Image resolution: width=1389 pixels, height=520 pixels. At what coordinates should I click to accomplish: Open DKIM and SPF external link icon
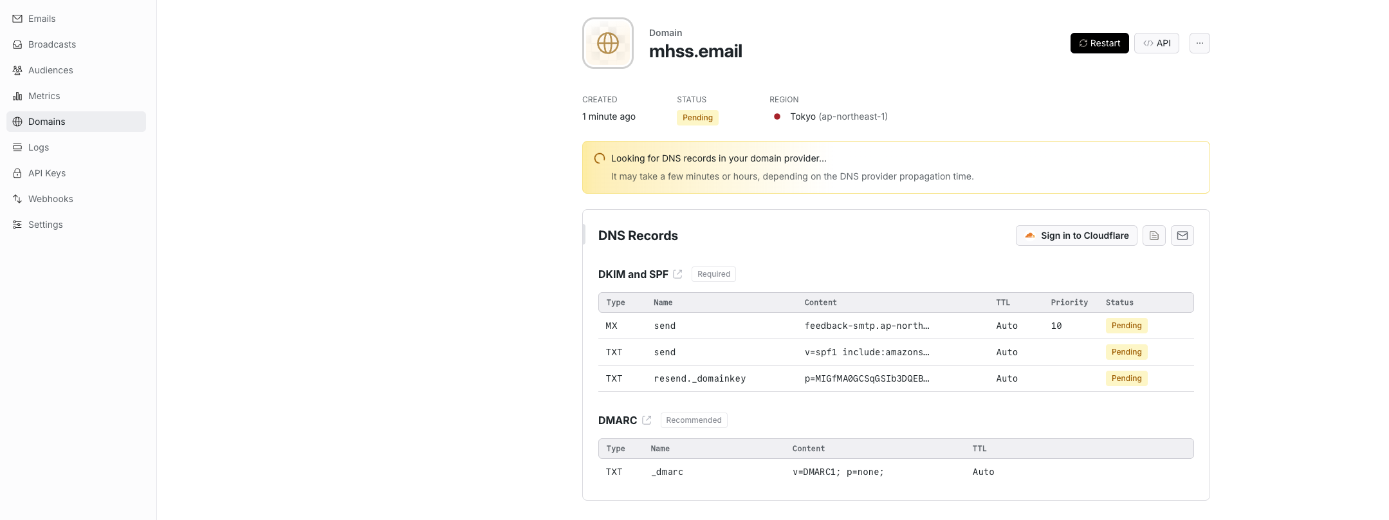pos(677,274)
